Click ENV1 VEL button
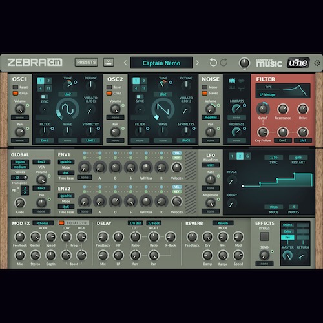Screen dimensions: 323x323 tap(177, 153)
